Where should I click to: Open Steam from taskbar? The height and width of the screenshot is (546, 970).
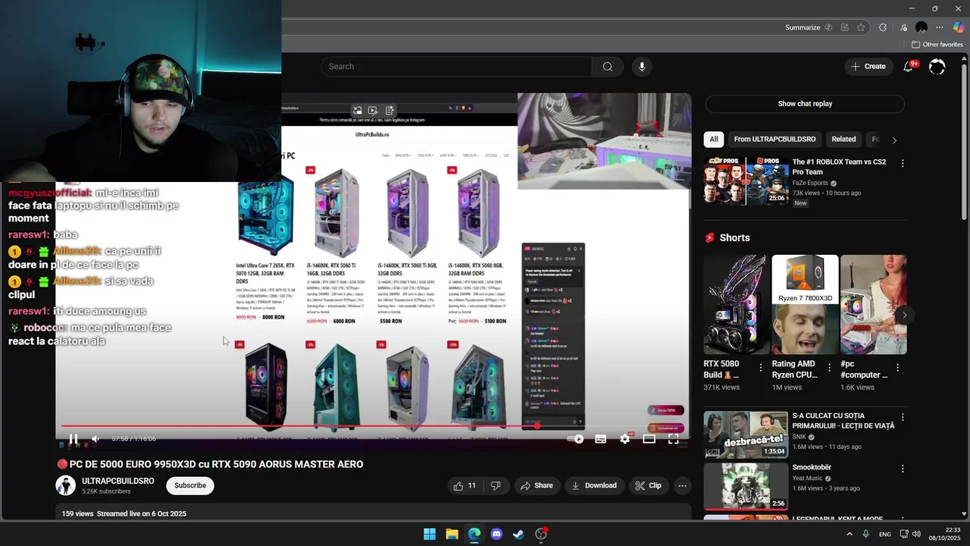click(x=518, y=534)
